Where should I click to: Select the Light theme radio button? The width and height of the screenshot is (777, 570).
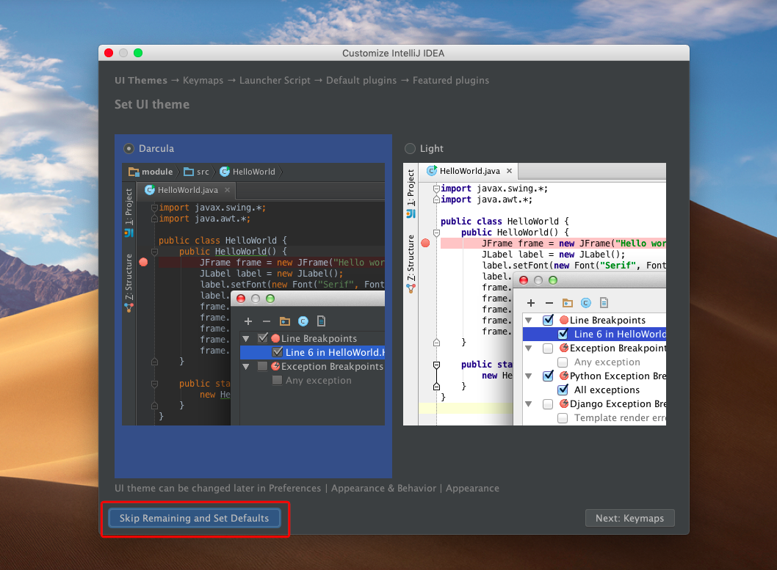[x=410, y=148]
